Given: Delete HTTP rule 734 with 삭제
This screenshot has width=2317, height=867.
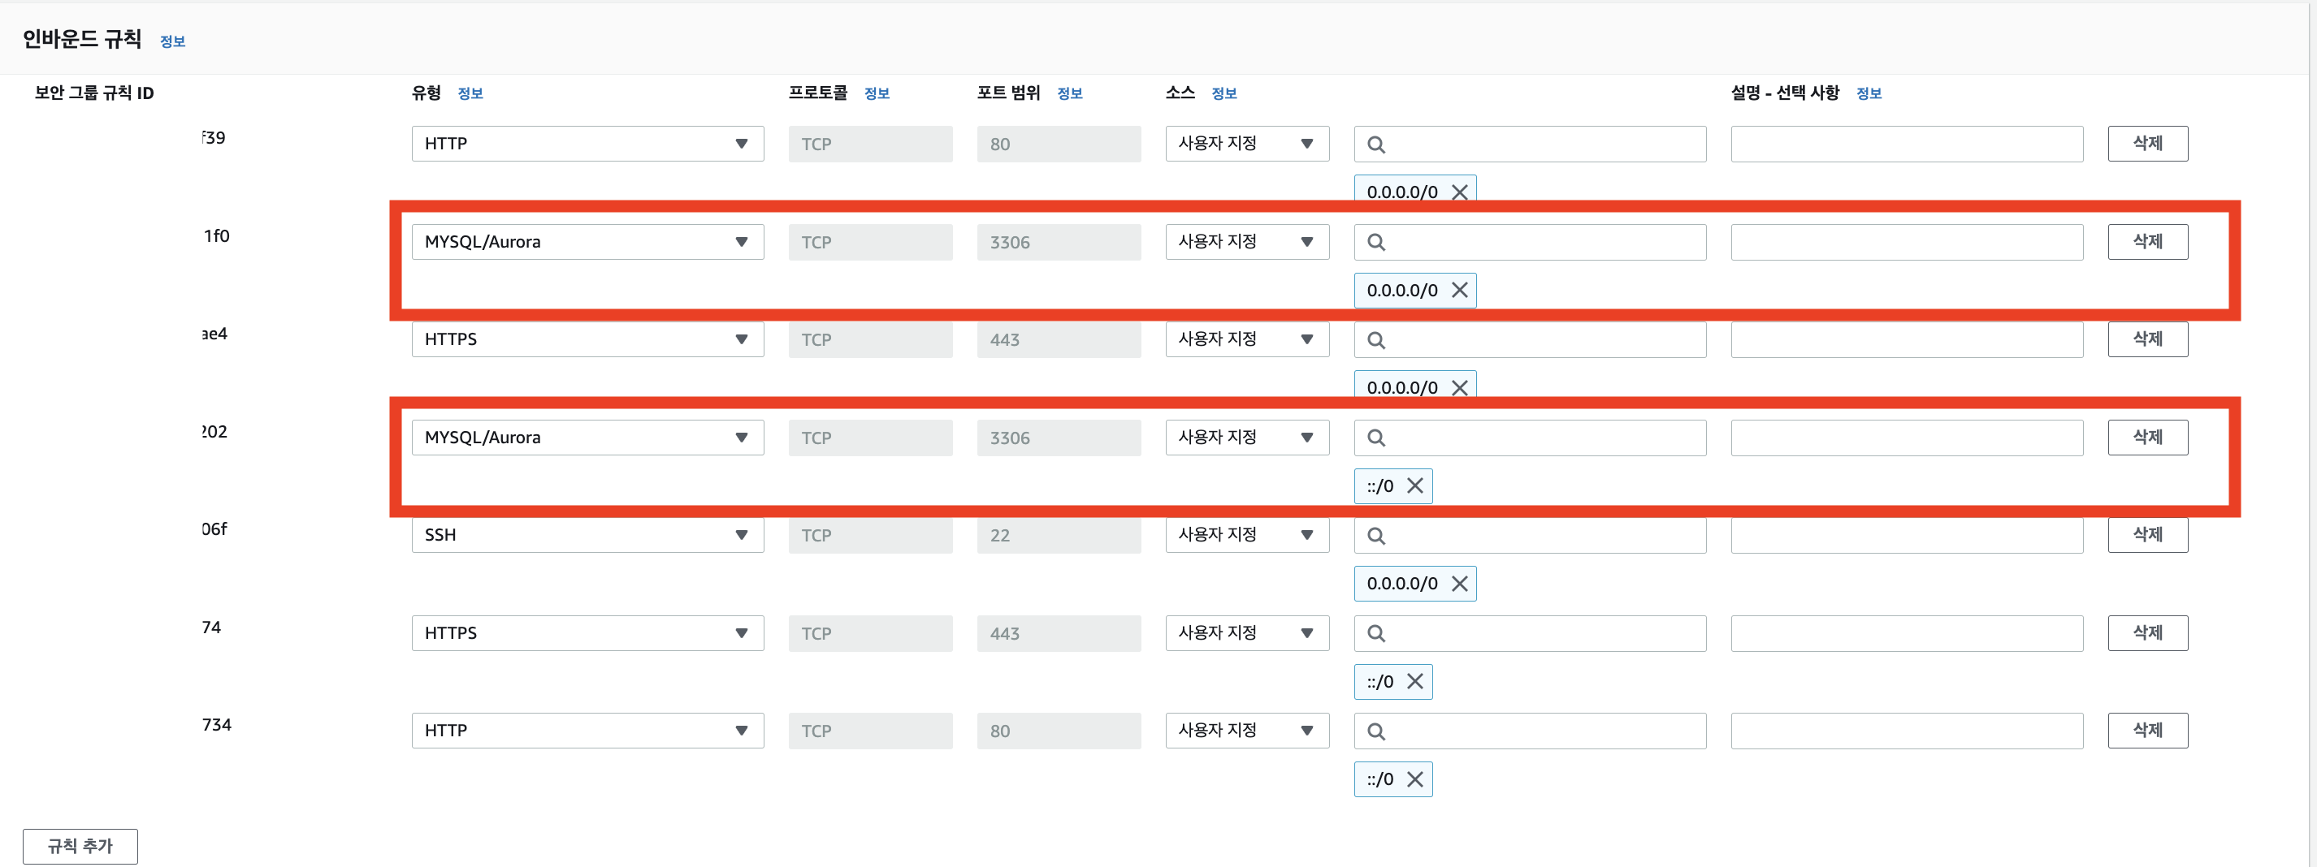Looking at the screenshot, I should (2147, 731).
